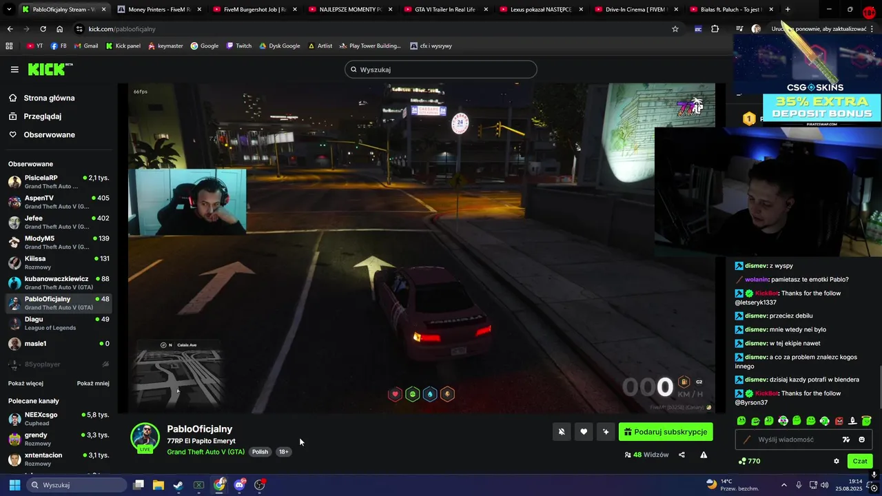Click the 48 Widzów viewer count
The image size is (882, 496).
tap(646, 455)
